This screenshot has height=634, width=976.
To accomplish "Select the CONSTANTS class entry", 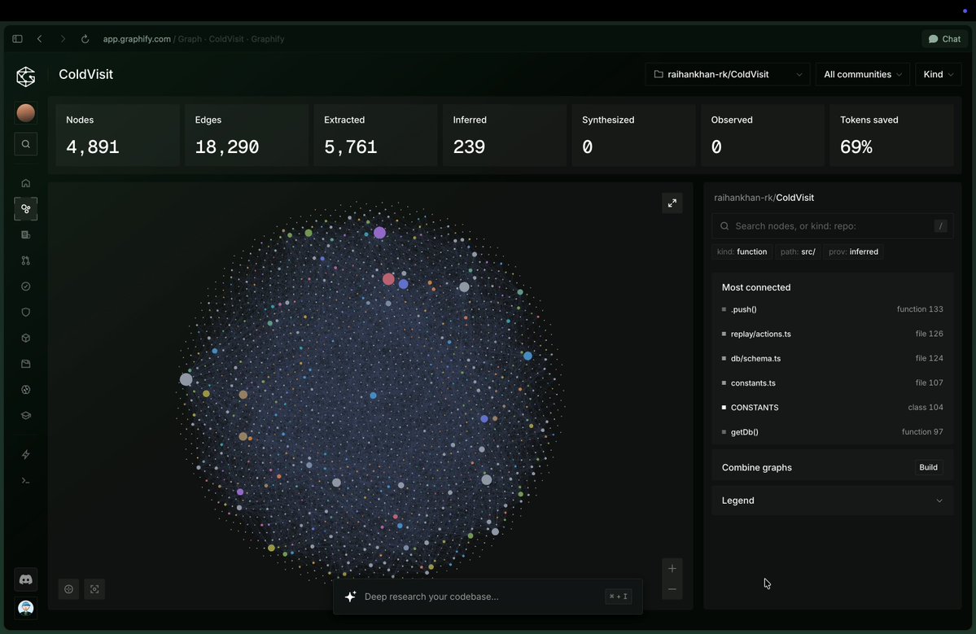I will (832, 408).
